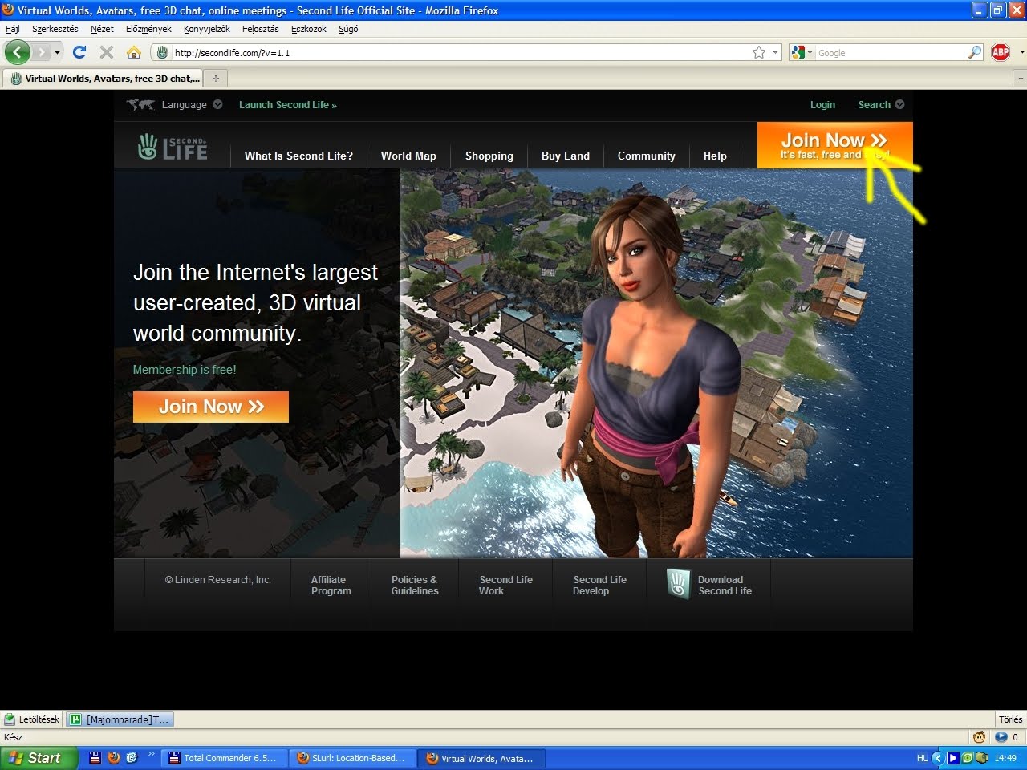Open the Google search engine selector
Viewport: 1027px width, 770px height.
[802, 53]
